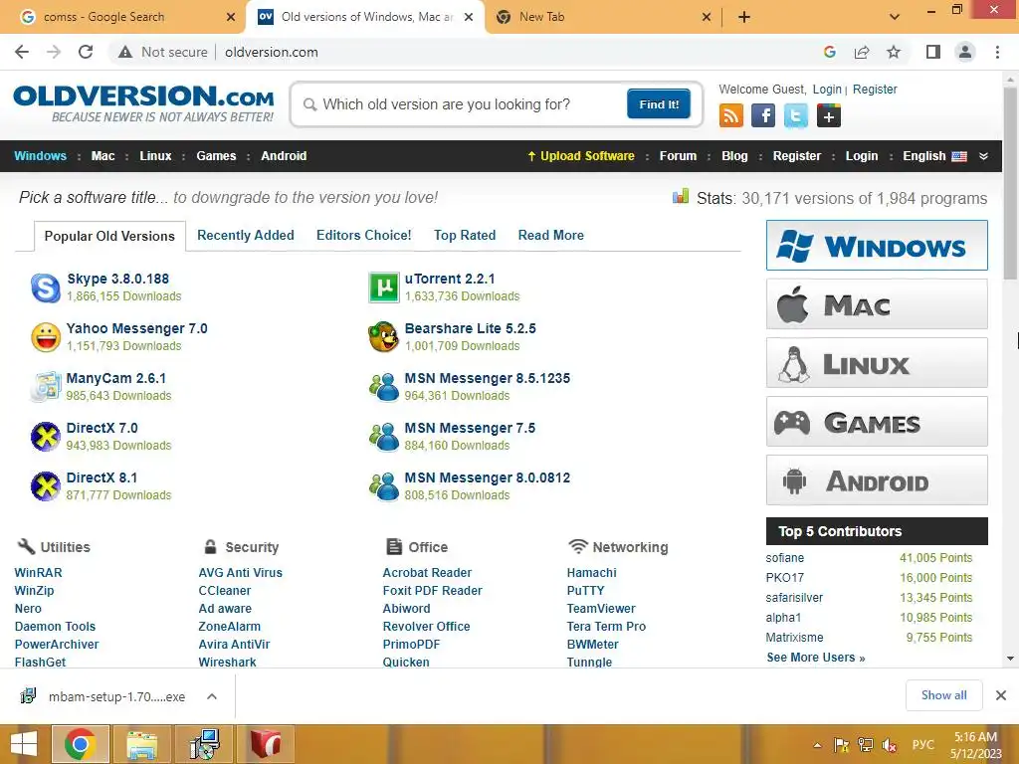Viewport: 1019px width, 764px height.
Task: Open File Explorer from the taskbar
Action: point(142,744)
